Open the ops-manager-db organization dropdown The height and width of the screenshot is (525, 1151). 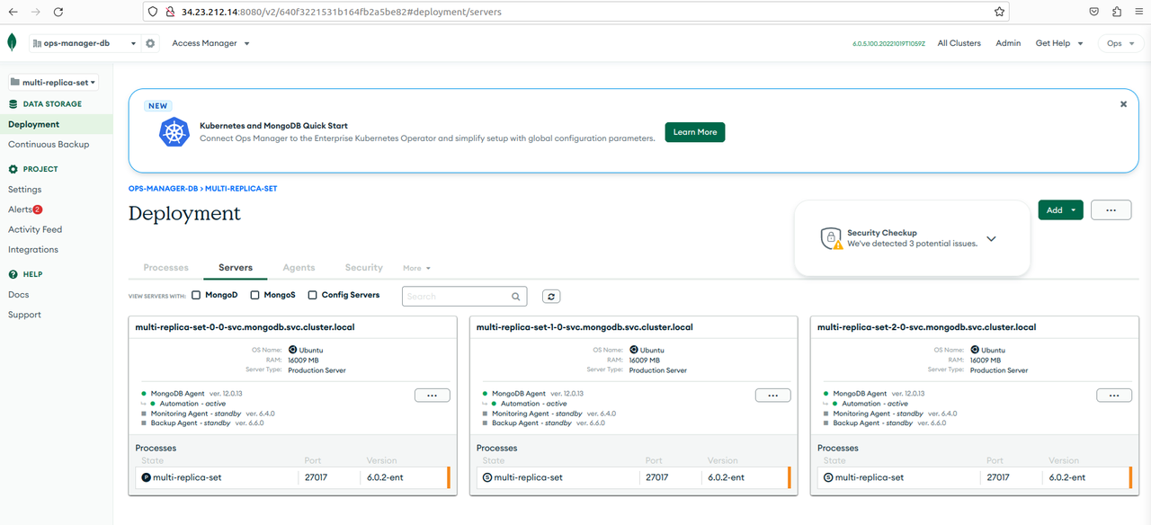pyautogui.click(x=85, y=43)
